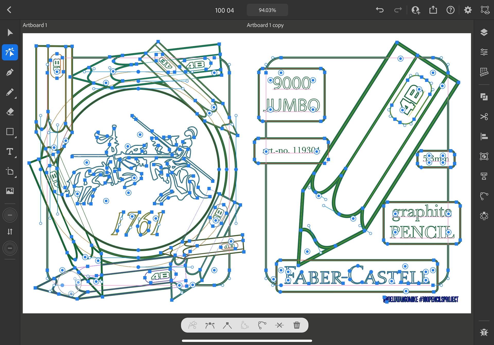
Task: Open the Precision grid and ruler panel
Action: tap(484, 72)
